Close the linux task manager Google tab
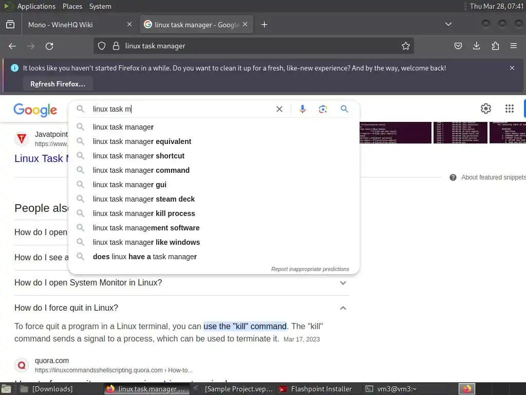This screenshot has width=526, height=395. pos(245,24)
